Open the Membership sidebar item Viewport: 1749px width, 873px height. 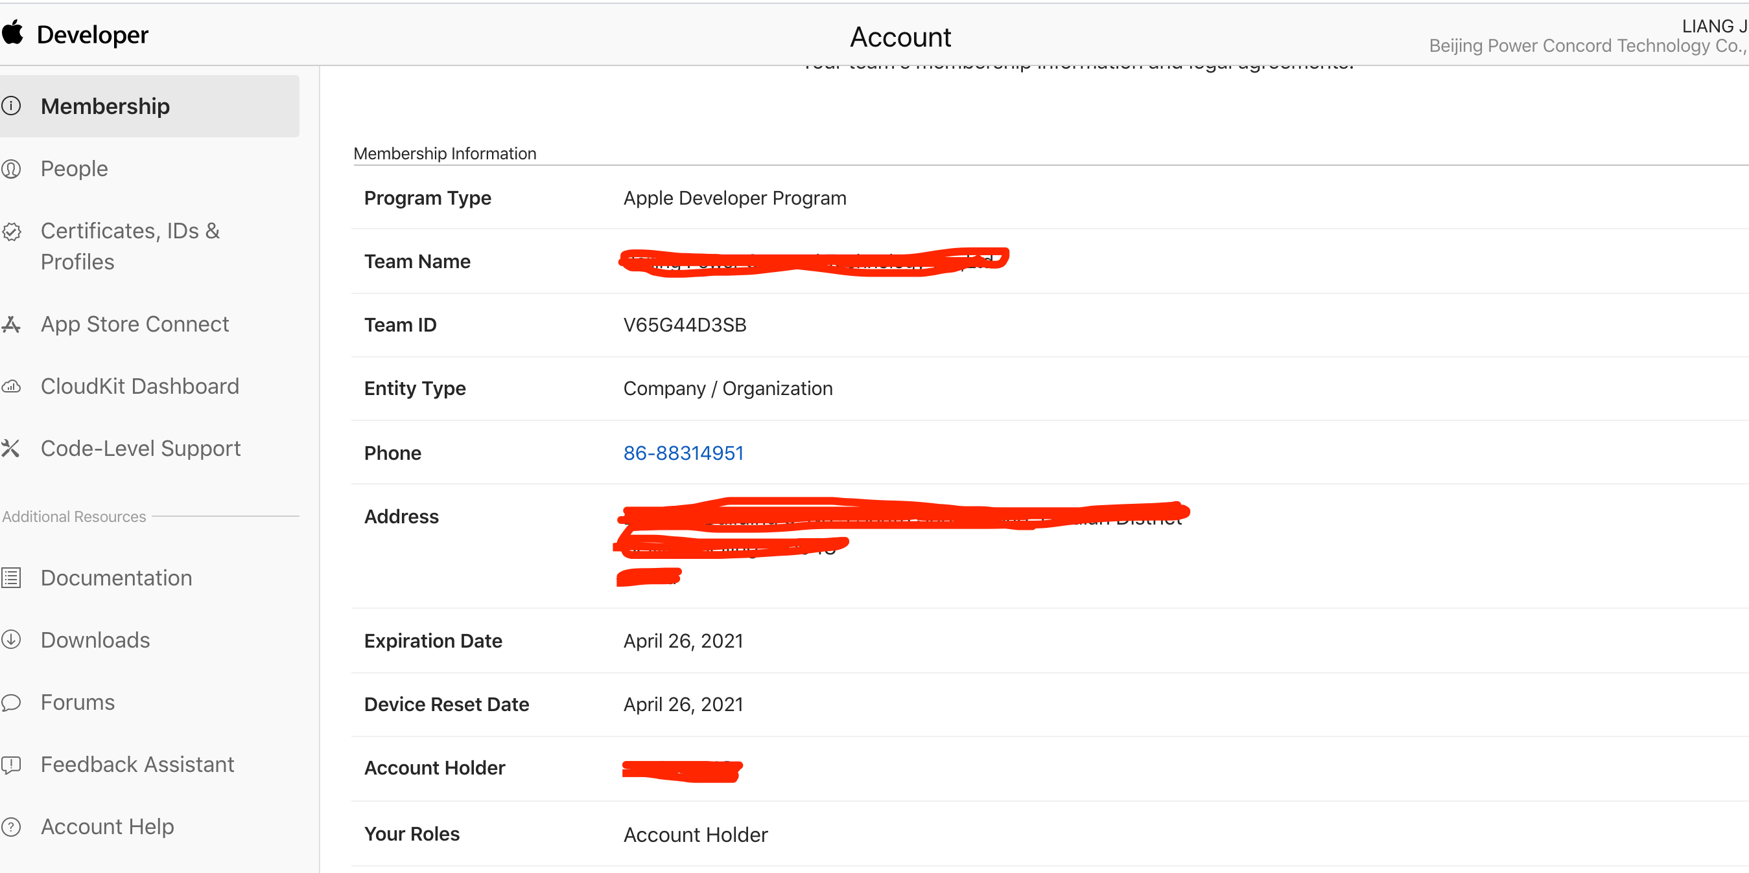[x=105, y=106]
